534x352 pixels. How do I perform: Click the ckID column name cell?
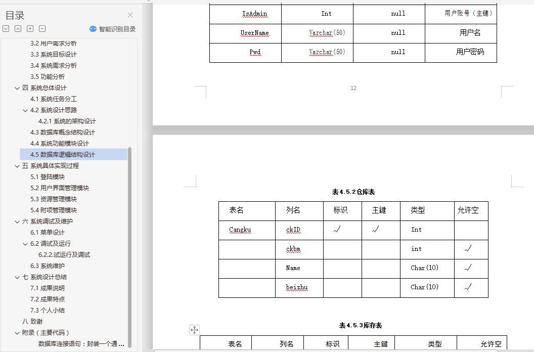point(299,230)
